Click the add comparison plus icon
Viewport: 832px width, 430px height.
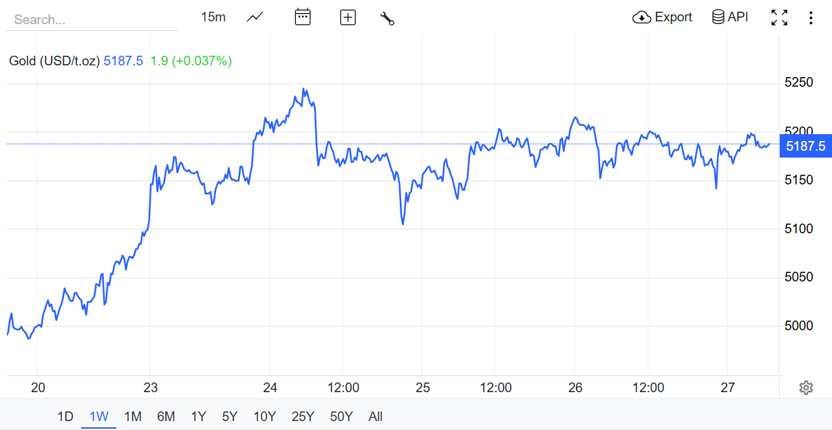click(348, 18)
